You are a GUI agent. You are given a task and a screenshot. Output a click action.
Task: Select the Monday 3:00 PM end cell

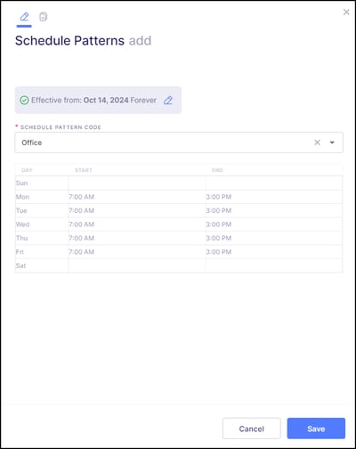274,197
